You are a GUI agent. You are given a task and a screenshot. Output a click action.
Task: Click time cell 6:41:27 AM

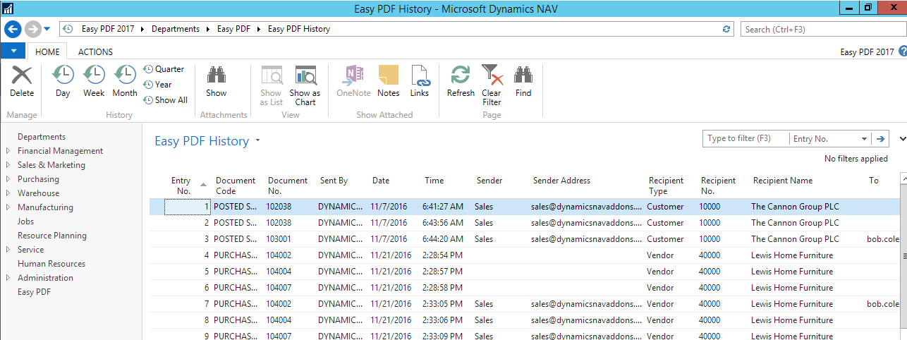[446, 207]
